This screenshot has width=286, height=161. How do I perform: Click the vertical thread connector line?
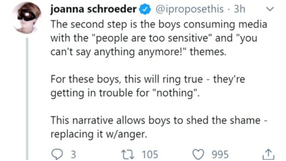[x=27, y=98]
